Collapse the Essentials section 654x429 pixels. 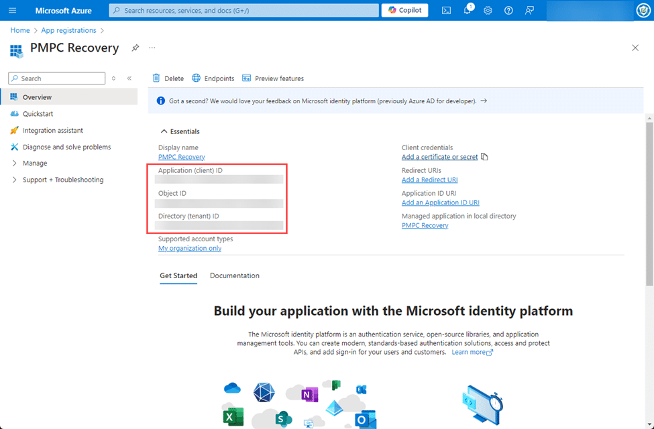coord(164,131)
